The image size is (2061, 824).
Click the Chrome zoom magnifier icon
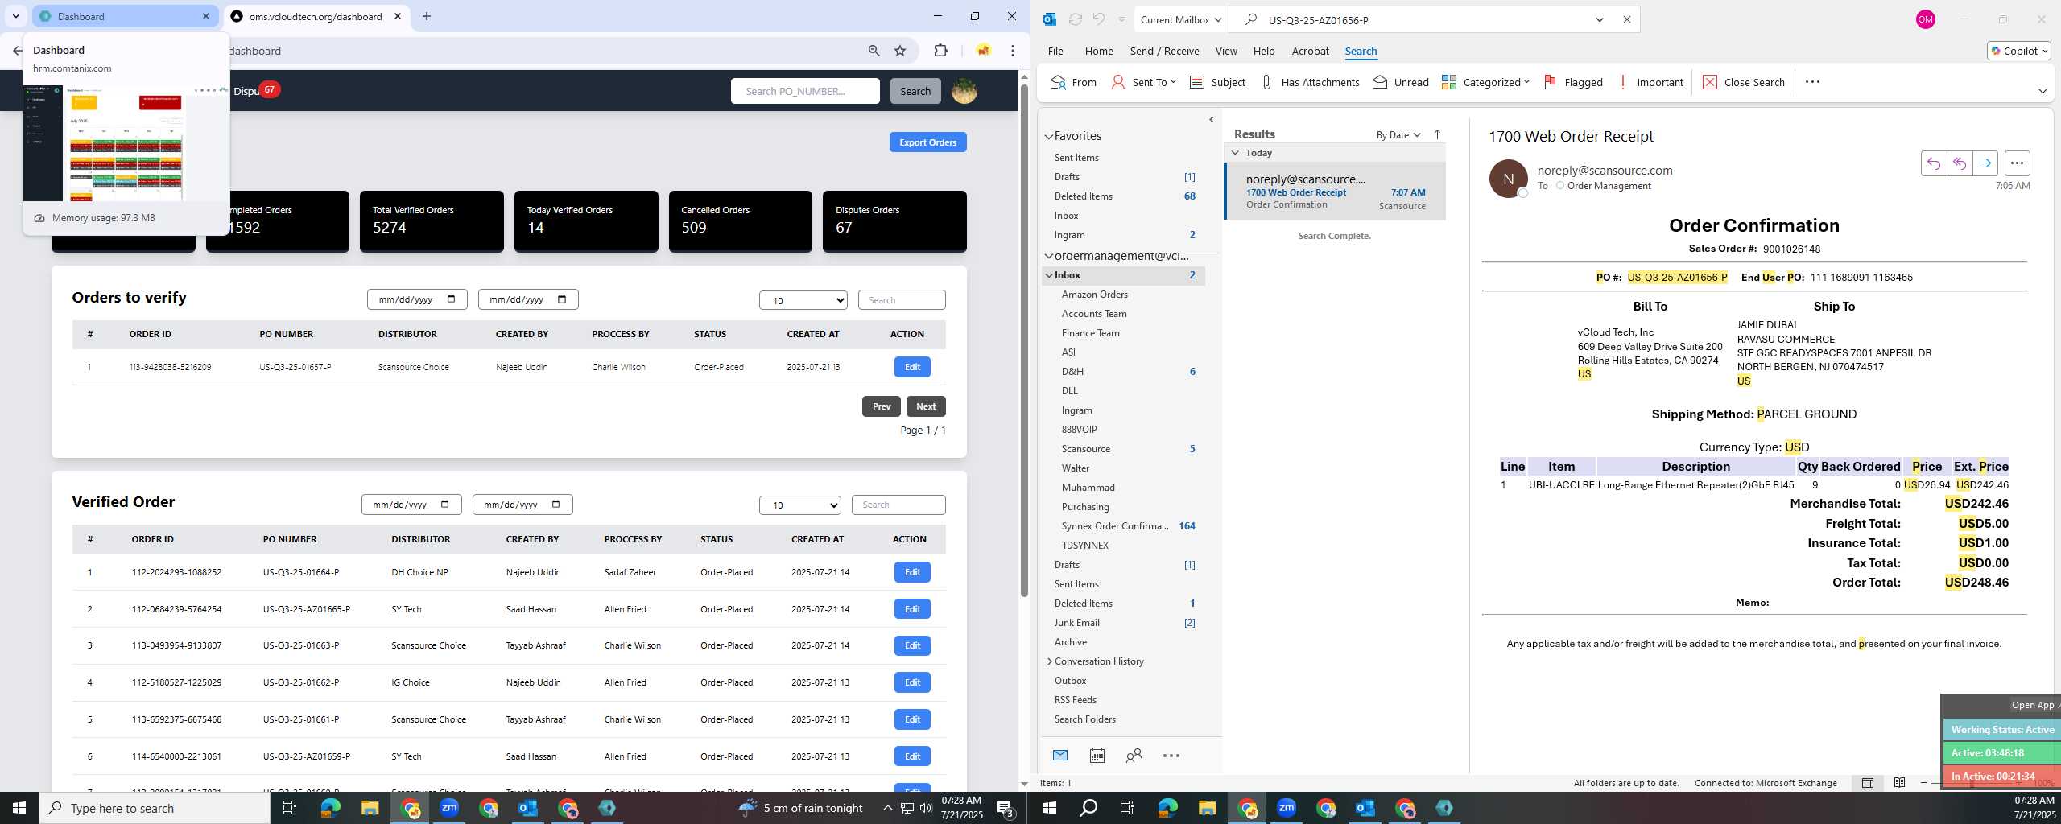click(874, 51)
